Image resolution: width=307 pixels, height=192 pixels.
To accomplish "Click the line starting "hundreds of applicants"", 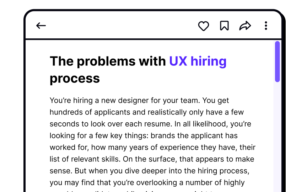I will click(146, 112).
